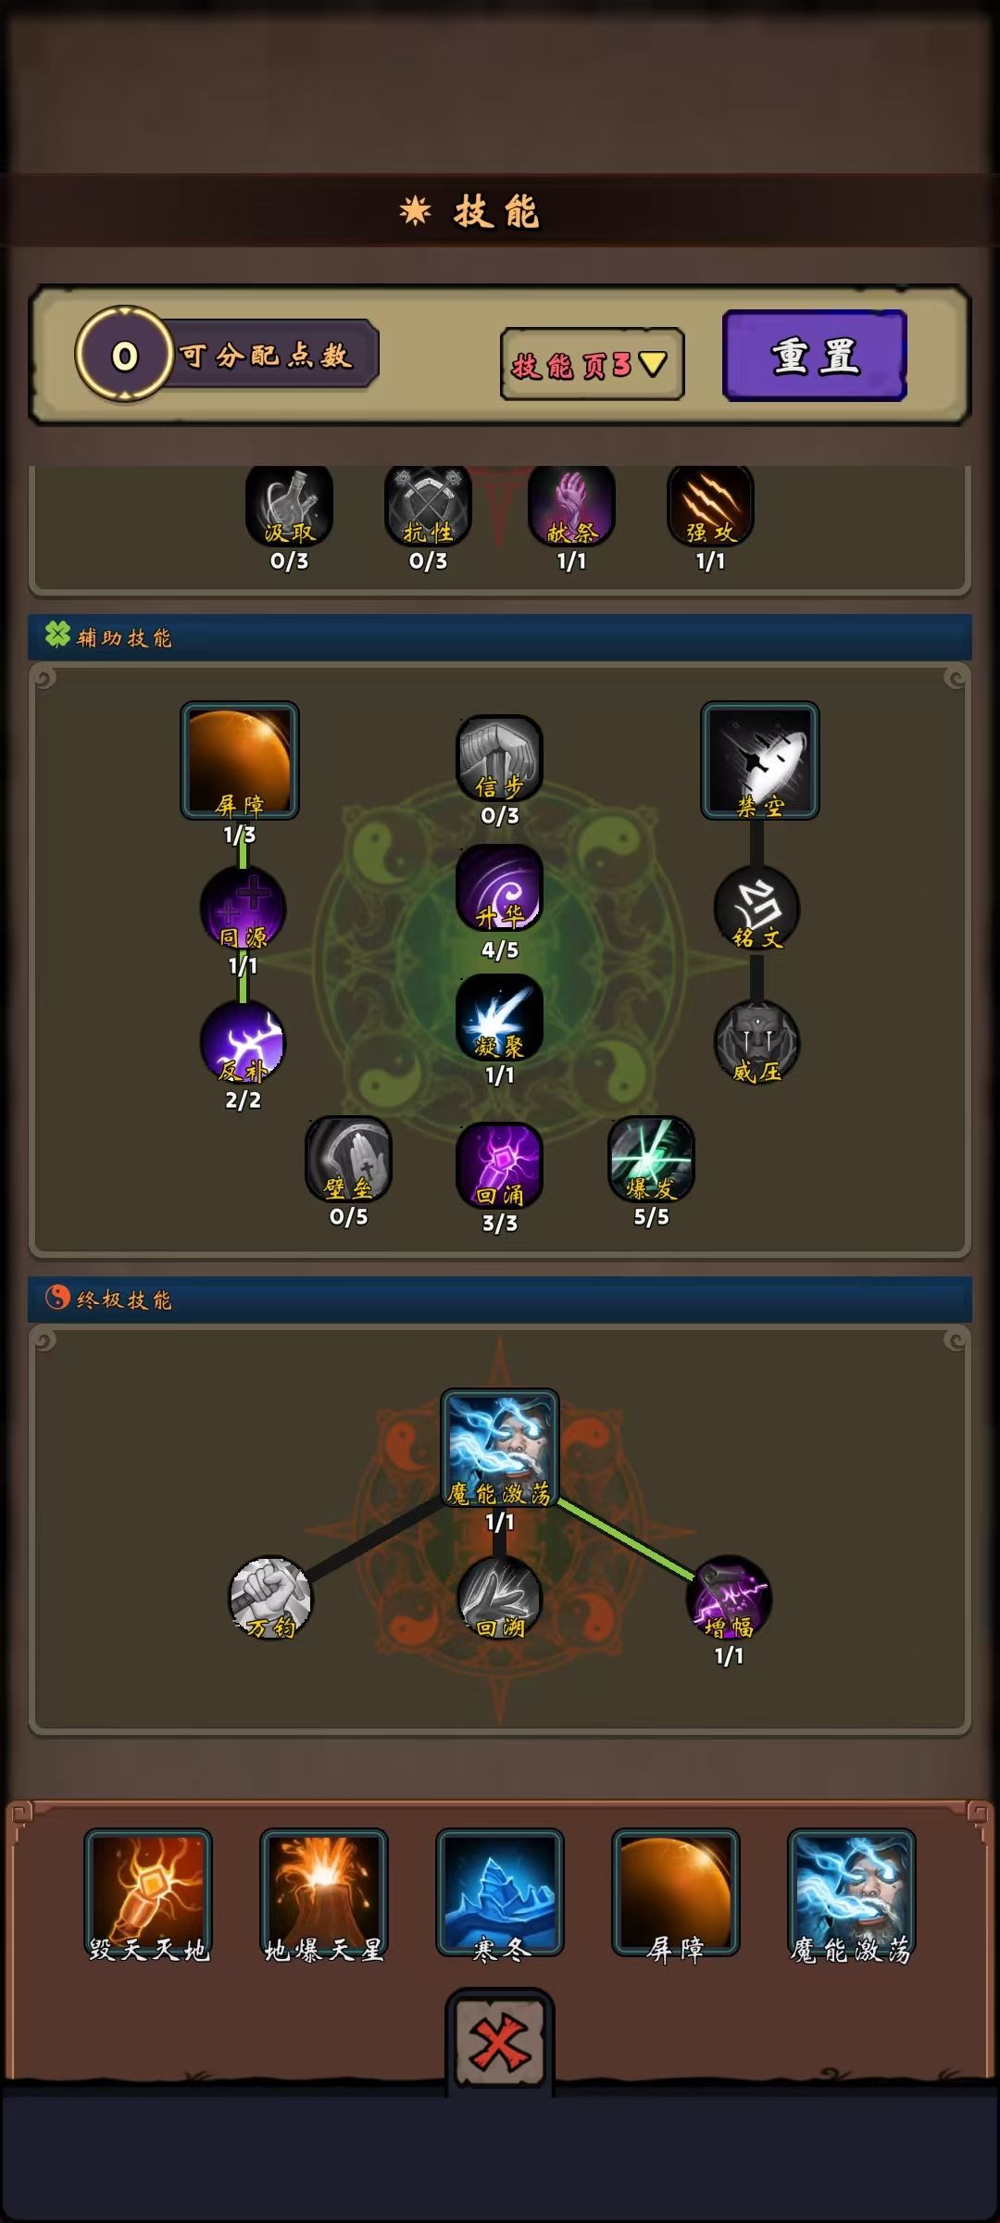The height and width of the screenshot is (2223, 1000).
Task: Select the 增幅 skill node
Action: click(729, 1598)
